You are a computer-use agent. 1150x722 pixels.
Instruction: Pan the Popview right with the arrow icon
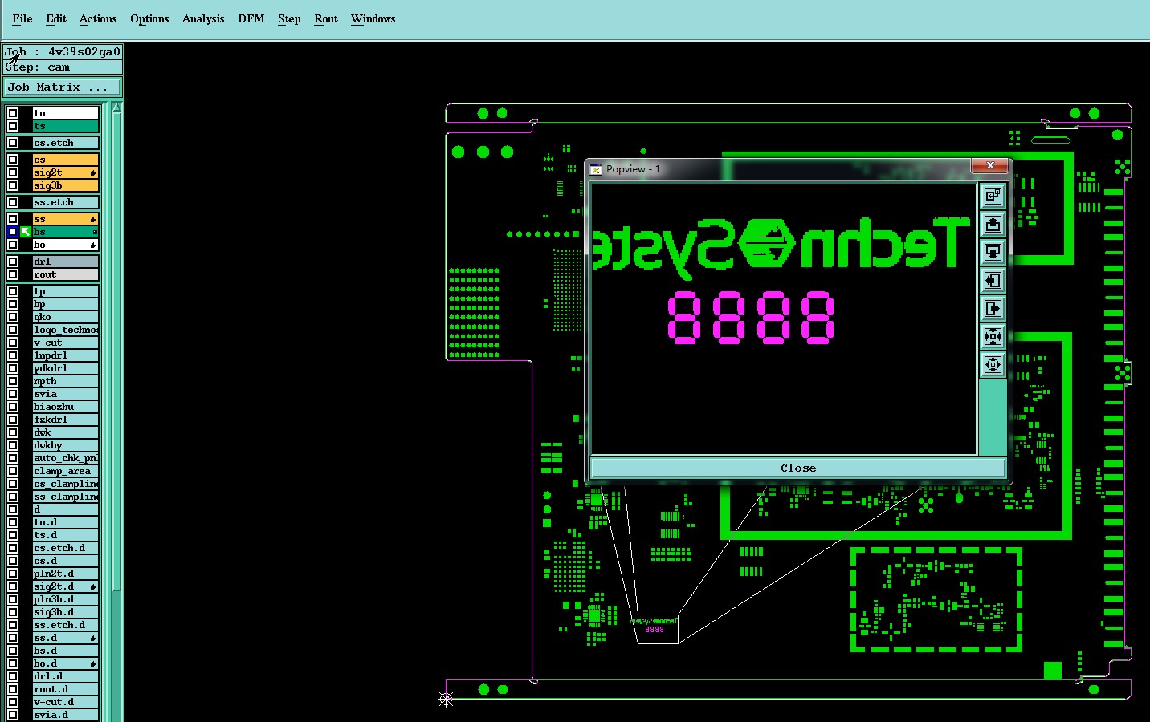[x=993, y=309]
